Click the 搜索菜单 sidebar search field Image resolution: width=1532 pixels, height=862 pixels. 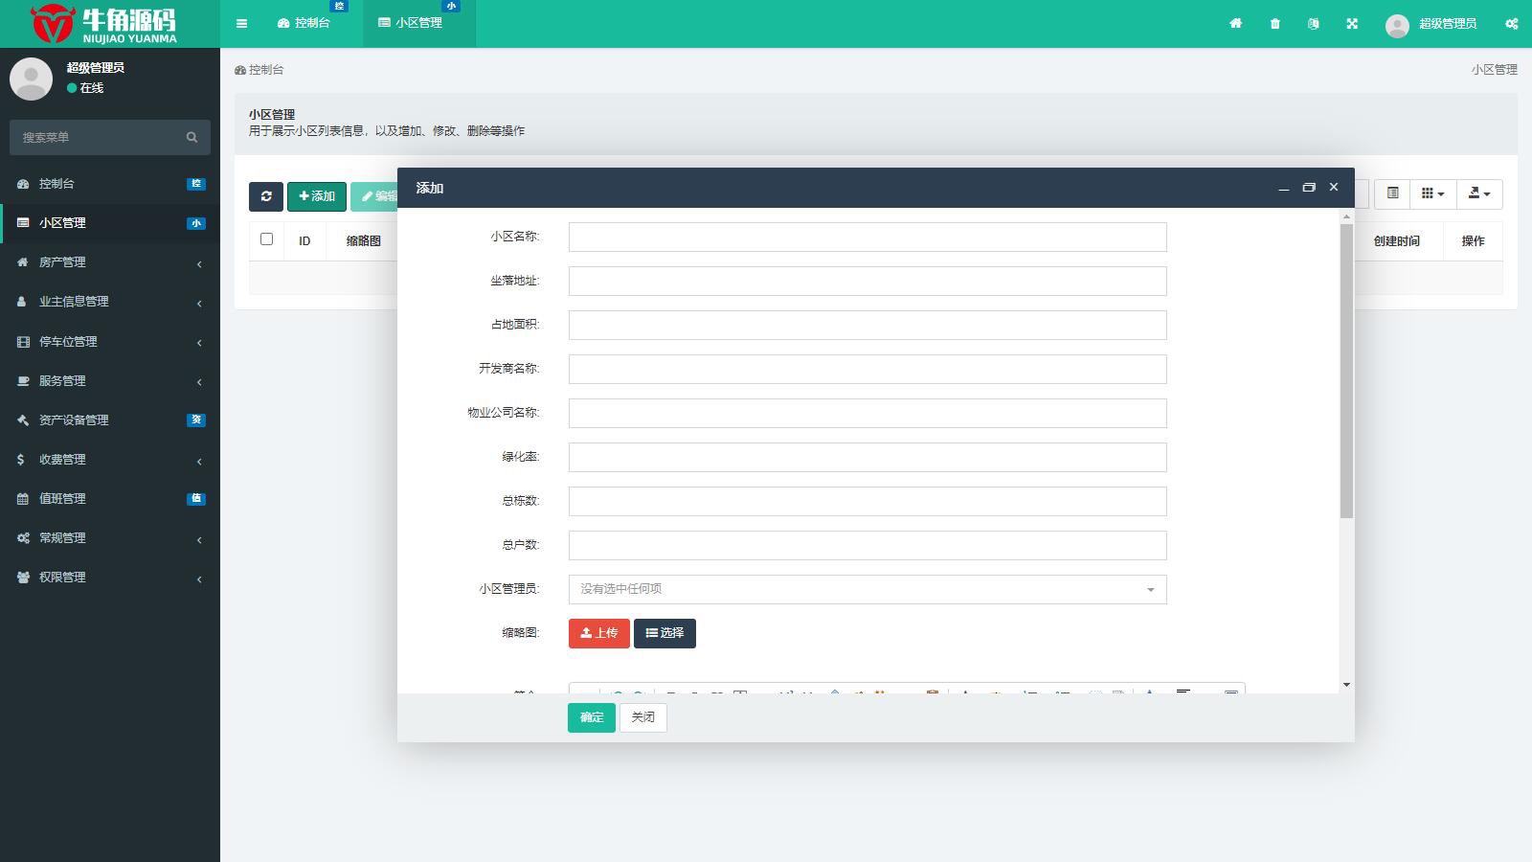(x=110, y=137)
